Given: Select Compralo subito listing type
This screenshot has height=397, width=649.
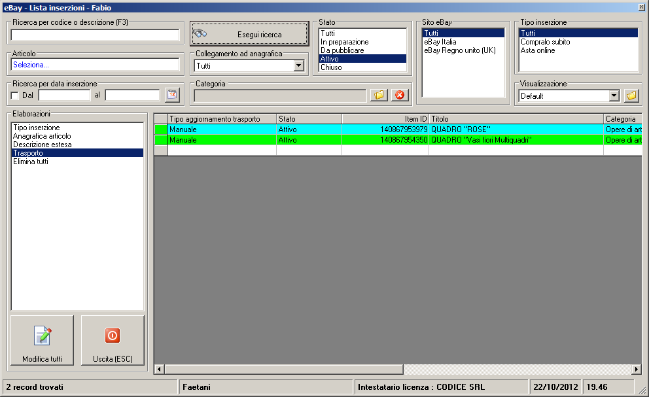Looking at the screenshot, I should click(578, 42).
